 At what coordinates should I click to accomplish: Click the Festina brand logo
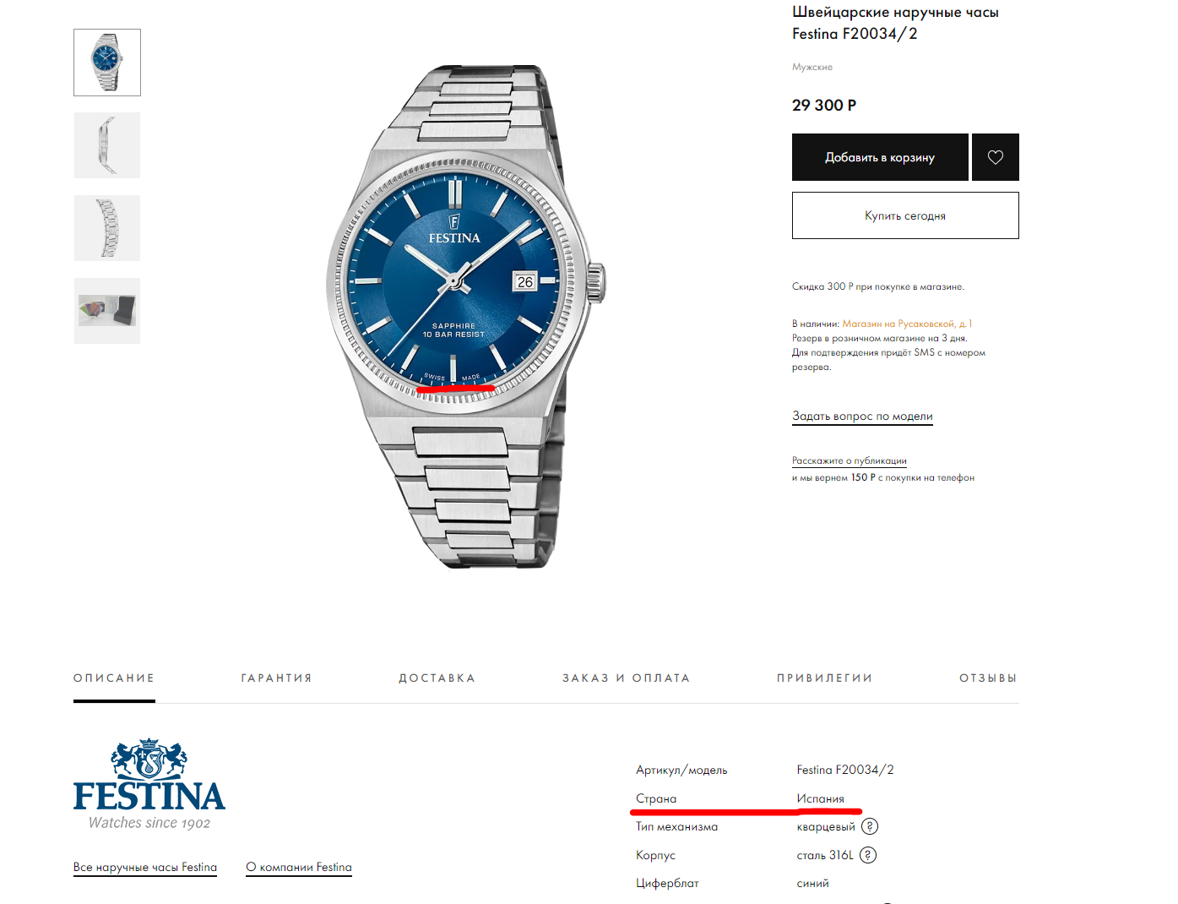(x=149, y=784)
